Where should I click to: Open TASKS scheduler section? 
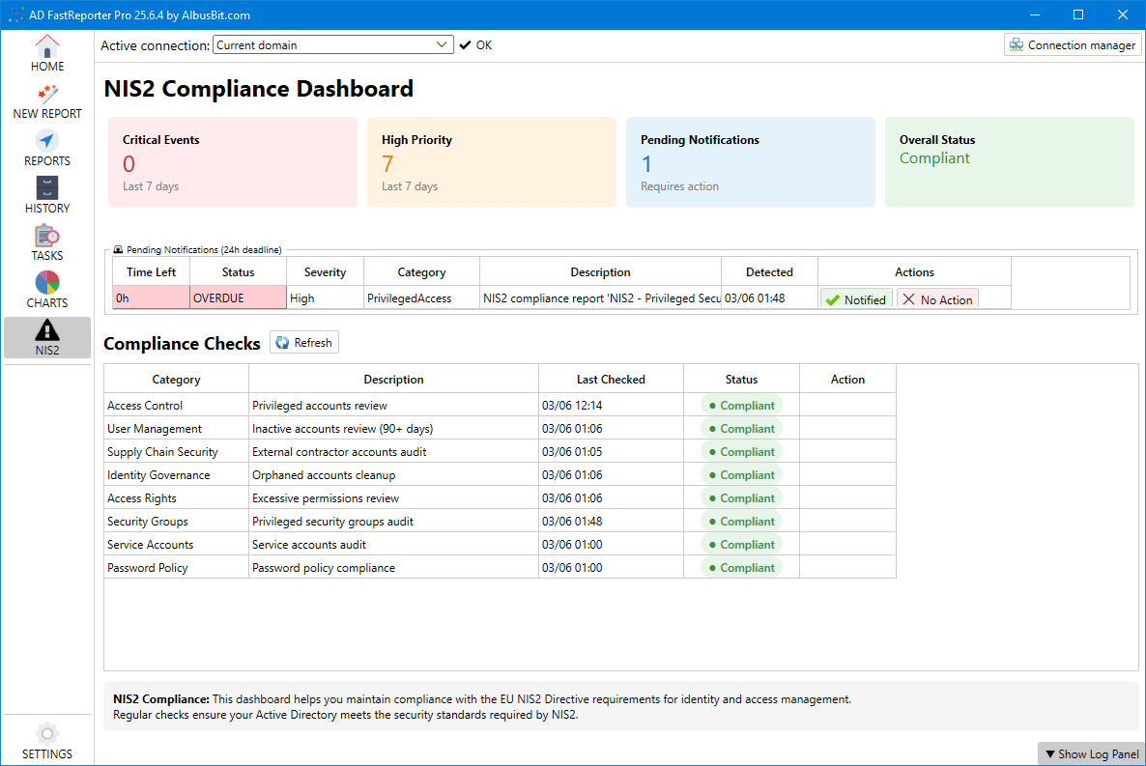(46, 243)
